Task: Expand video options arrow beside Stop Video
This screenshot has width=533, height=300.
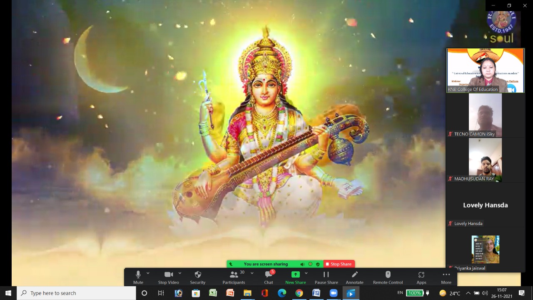Action: [180, 273]
